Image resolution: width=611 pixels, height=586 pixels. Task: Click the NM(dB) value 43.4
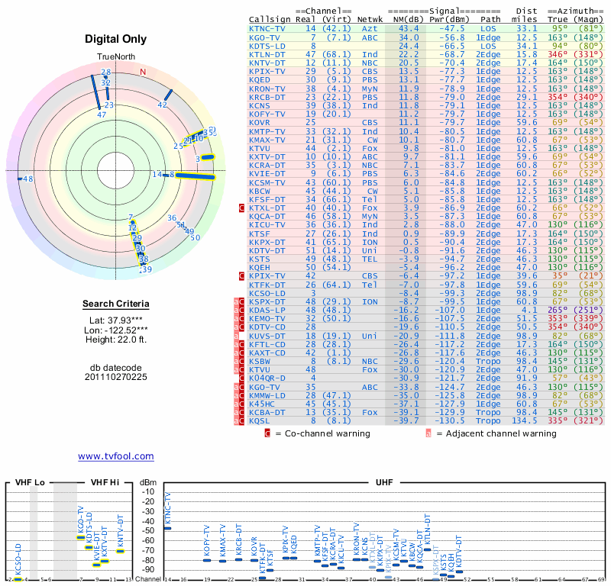409,28
